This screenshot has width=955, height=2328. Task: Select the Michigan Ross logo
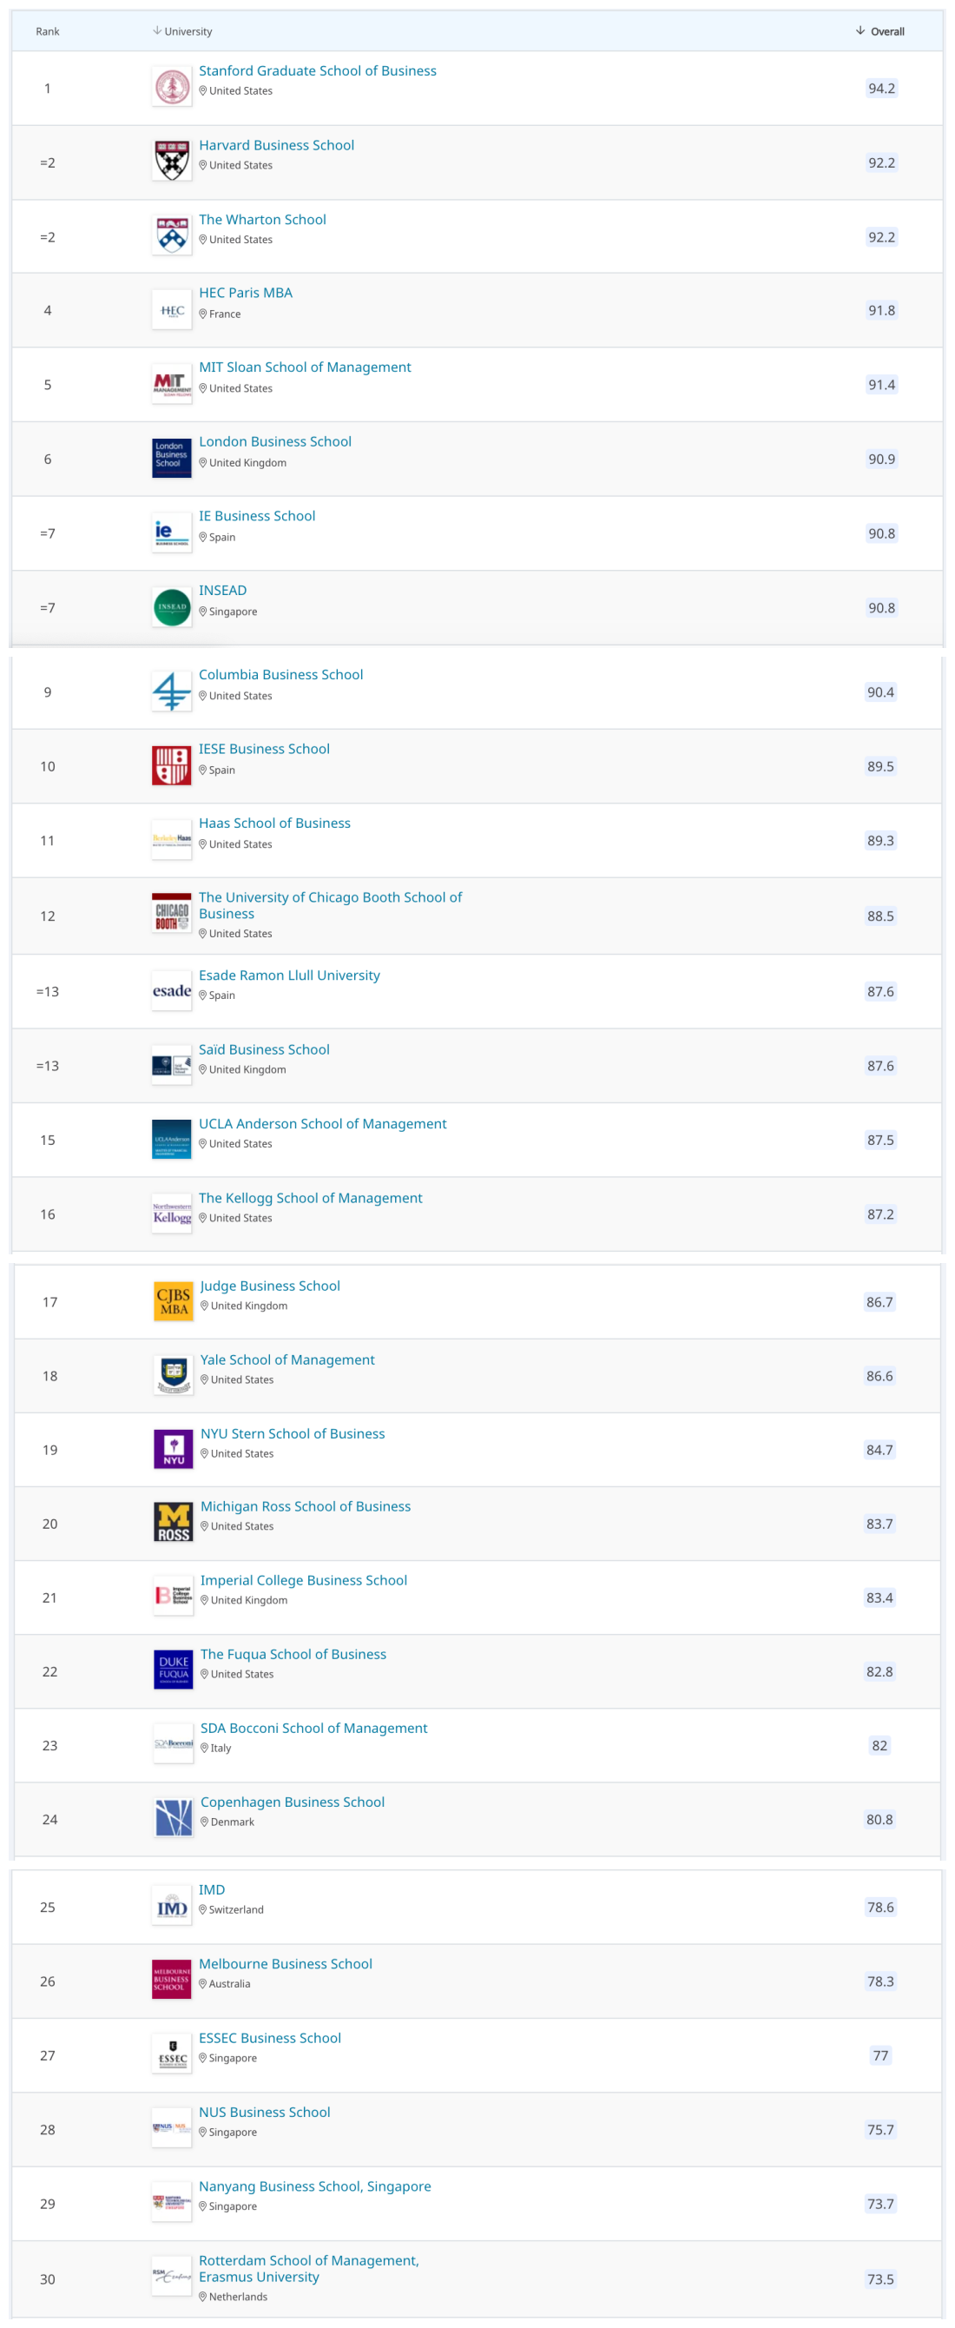[174, 1522]
